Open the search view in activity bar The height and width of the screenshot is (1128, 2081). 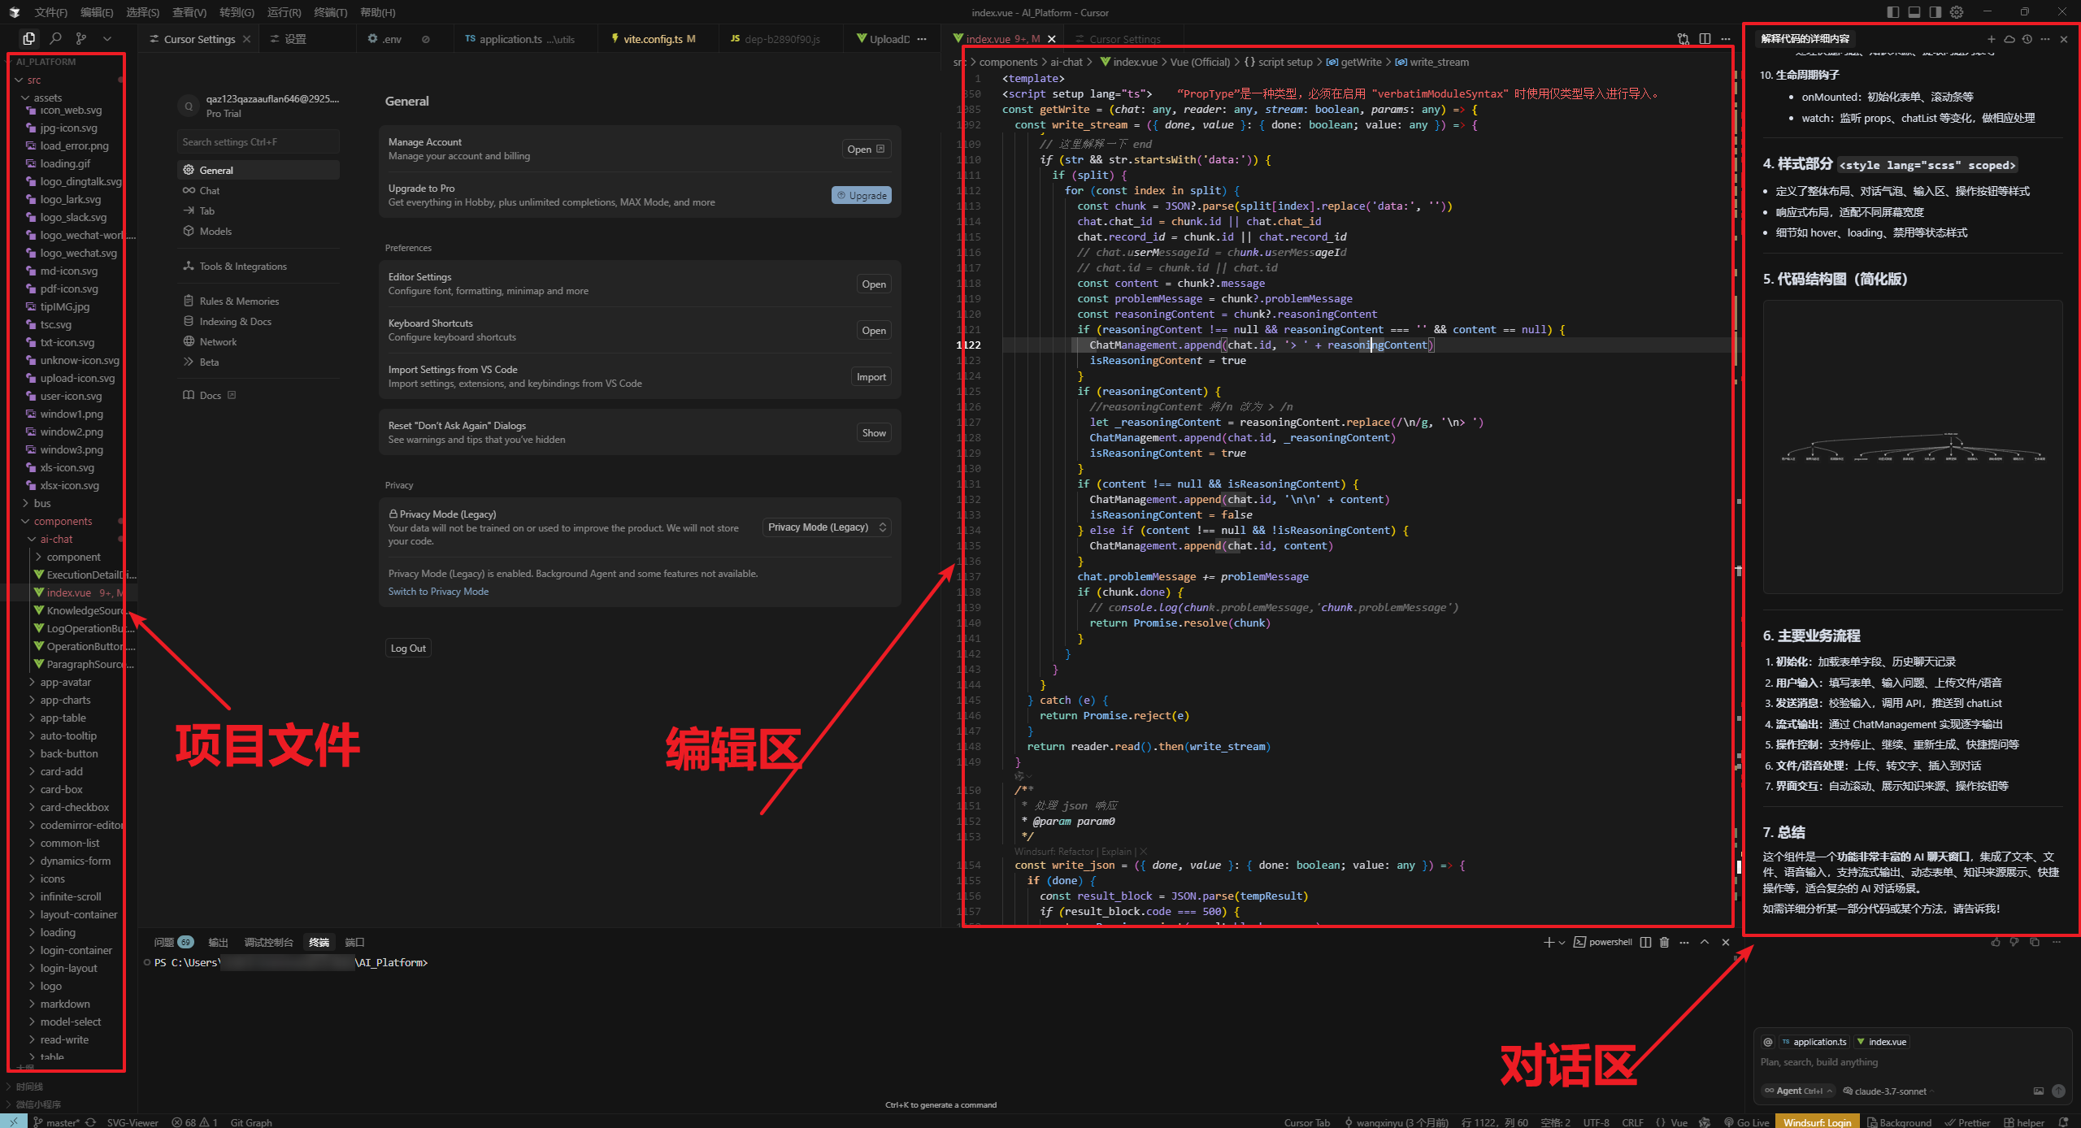[x=55, y=38]
